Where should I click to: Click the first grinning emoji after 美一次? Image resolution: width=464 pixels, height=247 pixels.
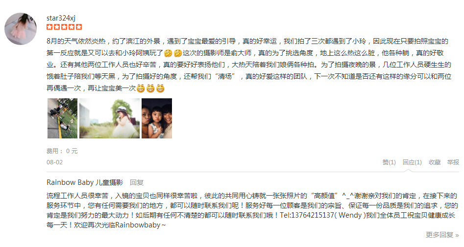[141, 89]
